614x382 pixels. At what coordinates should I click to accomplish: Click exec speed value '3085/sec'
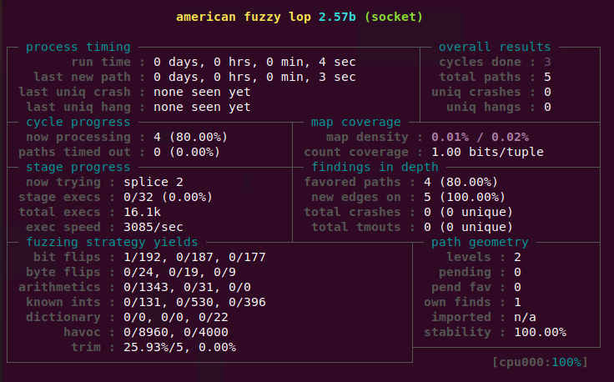[x=153, y=228]
